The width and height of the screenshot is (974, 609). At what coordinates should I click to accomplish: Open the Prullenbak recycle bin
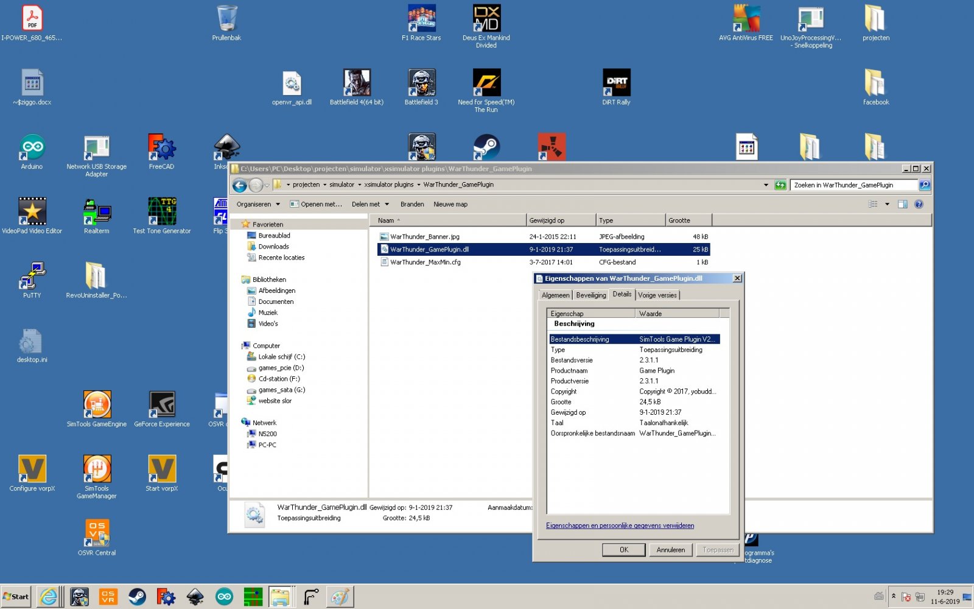pos(226,23)
